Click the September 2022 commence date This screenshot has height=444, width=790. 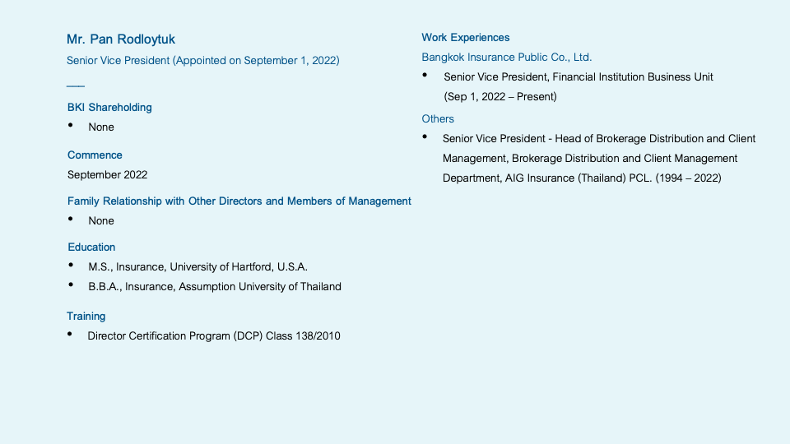(107, 174)
